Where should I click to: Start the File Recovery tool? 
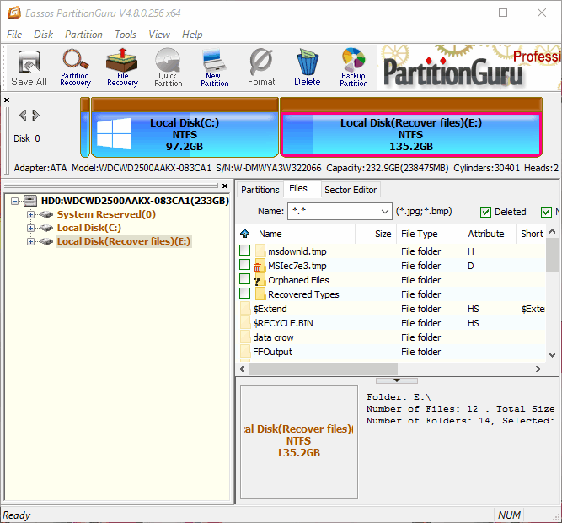point(122,67)
